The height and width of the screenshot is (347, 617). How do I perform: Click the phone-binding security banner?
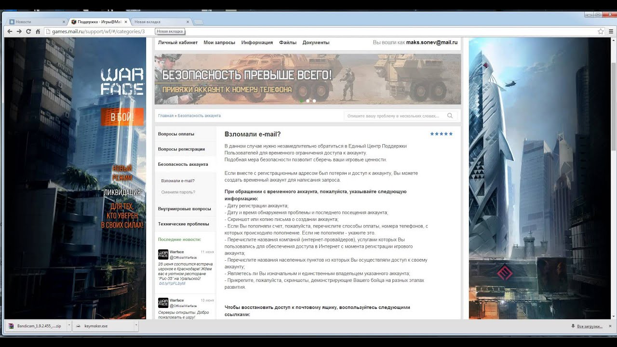point(308,79)
